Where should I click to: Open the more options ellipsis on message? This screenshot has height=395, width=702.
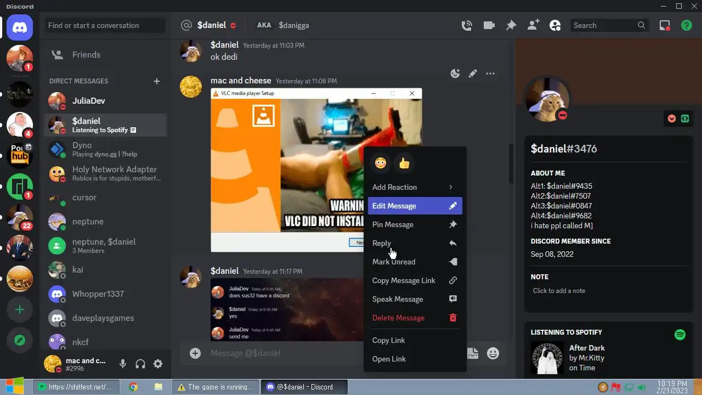point(490,74)
